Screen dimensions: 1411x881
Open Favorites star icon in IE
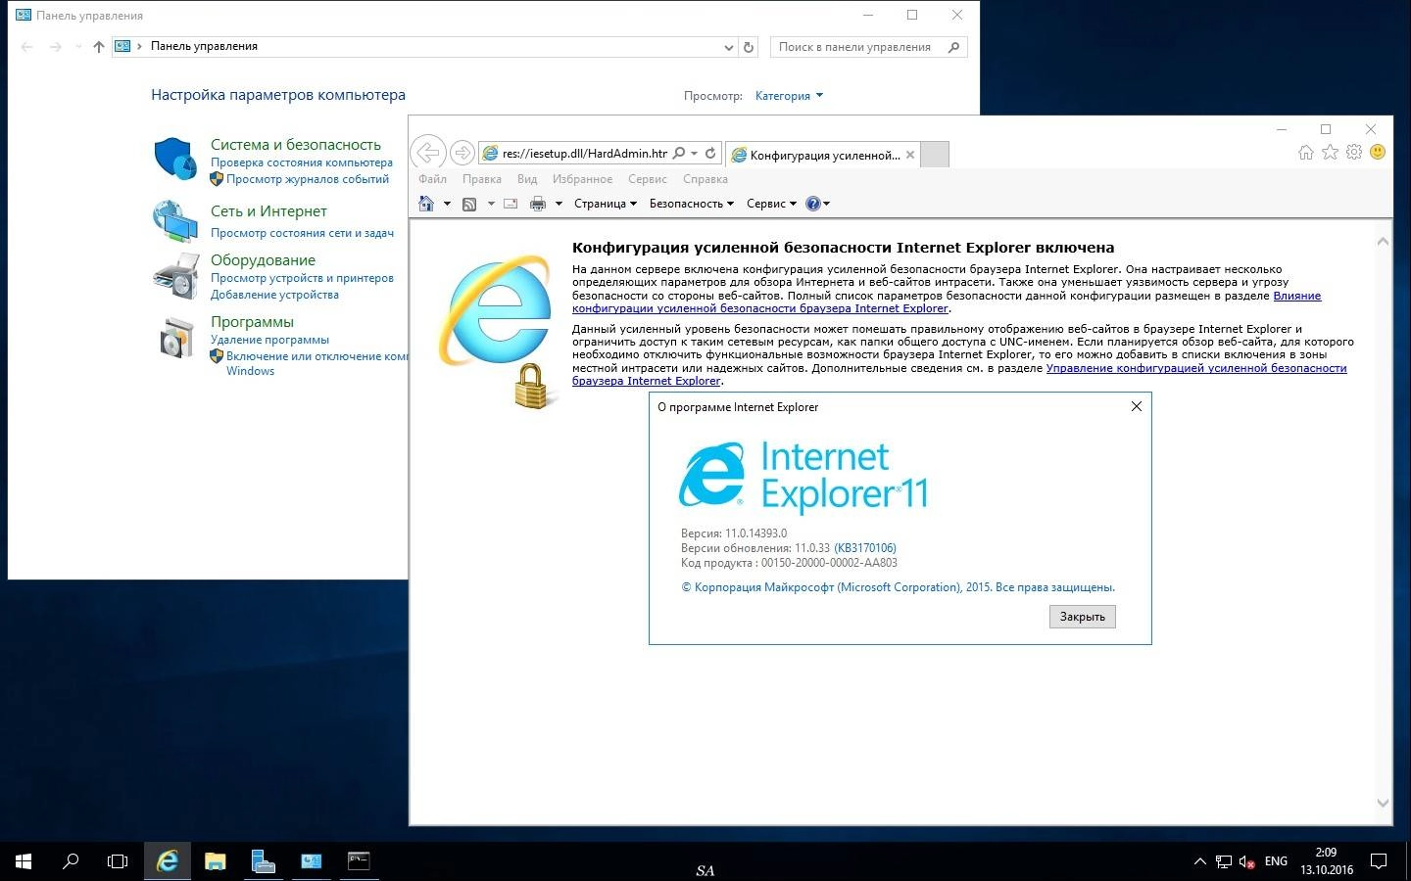coord(1330,153)
